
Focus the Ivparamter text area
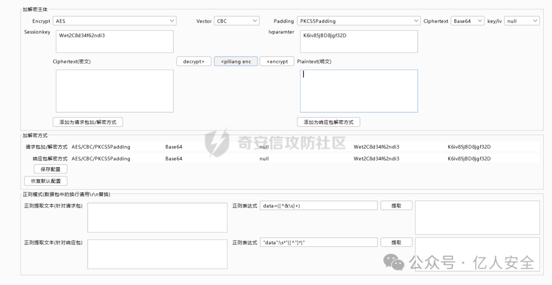pos(358,41)
